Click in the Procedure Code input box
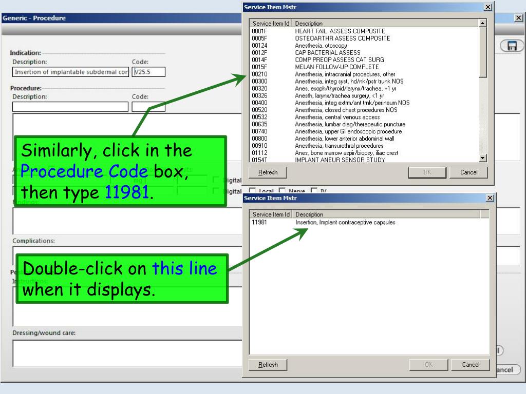Viewport: 526px width, 394px height. (148, 107)
